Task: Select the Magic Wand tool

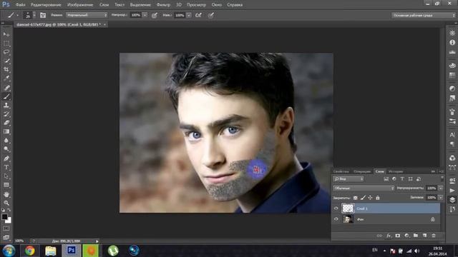Action: click(6, 61)
